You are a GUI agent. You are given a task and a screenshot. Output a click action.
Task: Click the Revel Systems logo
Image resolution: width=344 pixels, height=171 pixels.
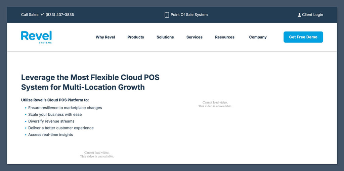[36, 37]
